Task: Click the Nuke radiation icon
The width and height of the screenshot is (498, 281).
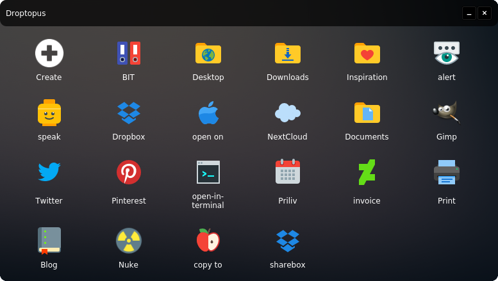Action: [129, 241]
